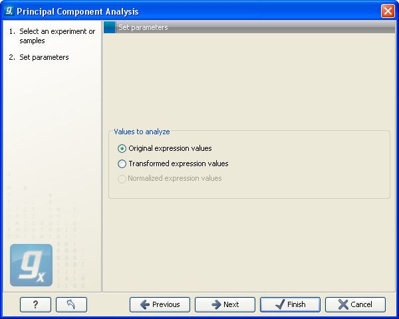Select step 2 Set parameters in sidebar
This screenshot has height=319, width=399.
(x=44, y=57)
